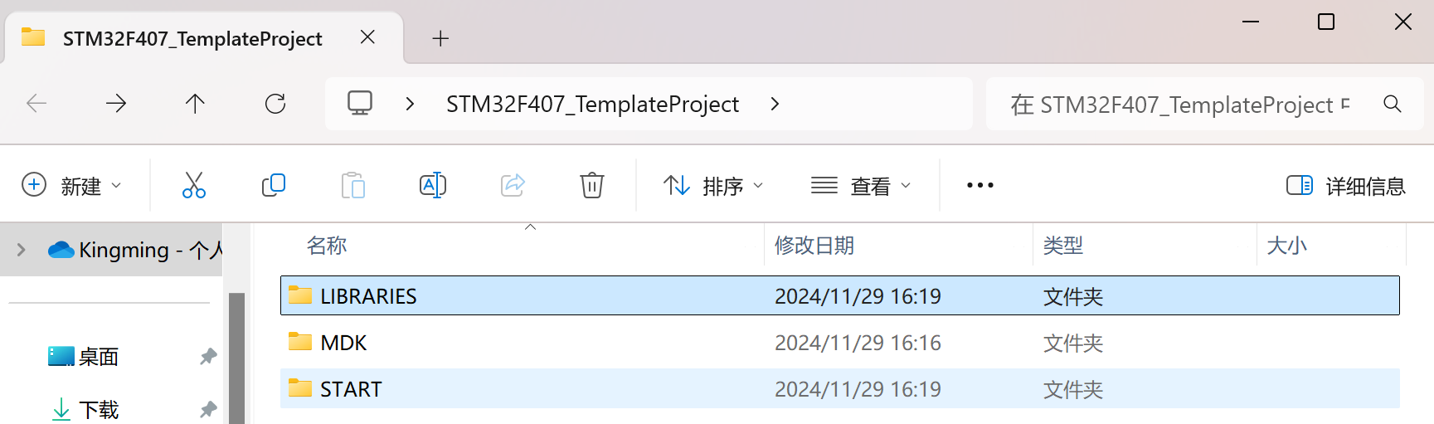1434x424 pixels.
Task: Click the search magnifier icon
Action: 1393,104
